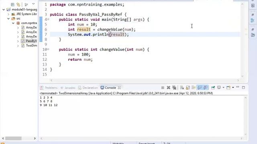The image size is (257, 144).
Task: Expand first ArrayDe file node
Action: click(18, 28)
